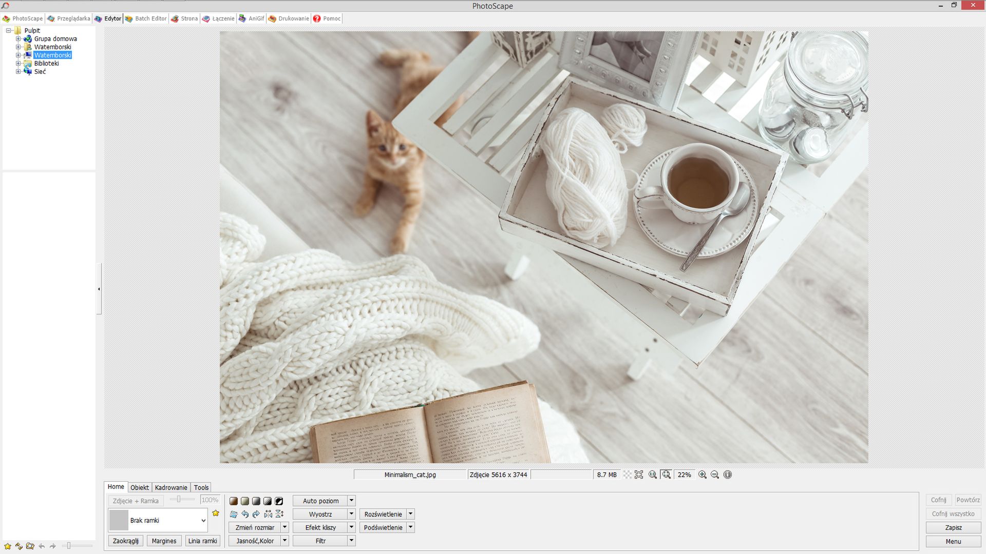This screenshot has height=554, width=986.
Task: Open the Pomoc help tab
Action: tap(327, 18)
